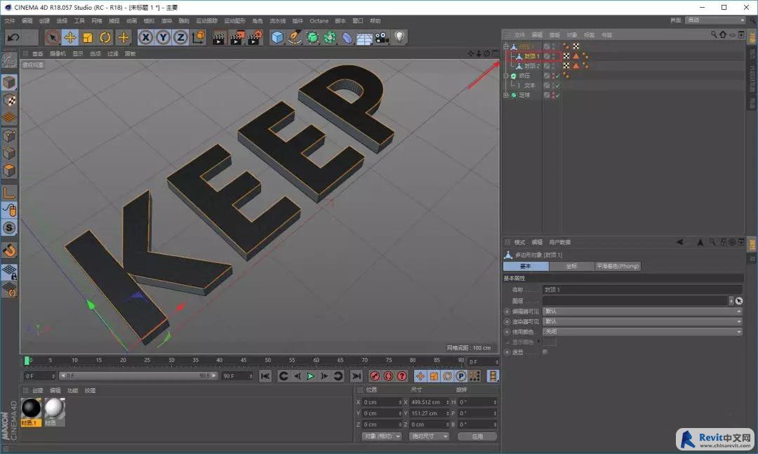This screenshot has height=454, width=758.
Task: Select the black material sphere
Action: (x=31, y=409)
